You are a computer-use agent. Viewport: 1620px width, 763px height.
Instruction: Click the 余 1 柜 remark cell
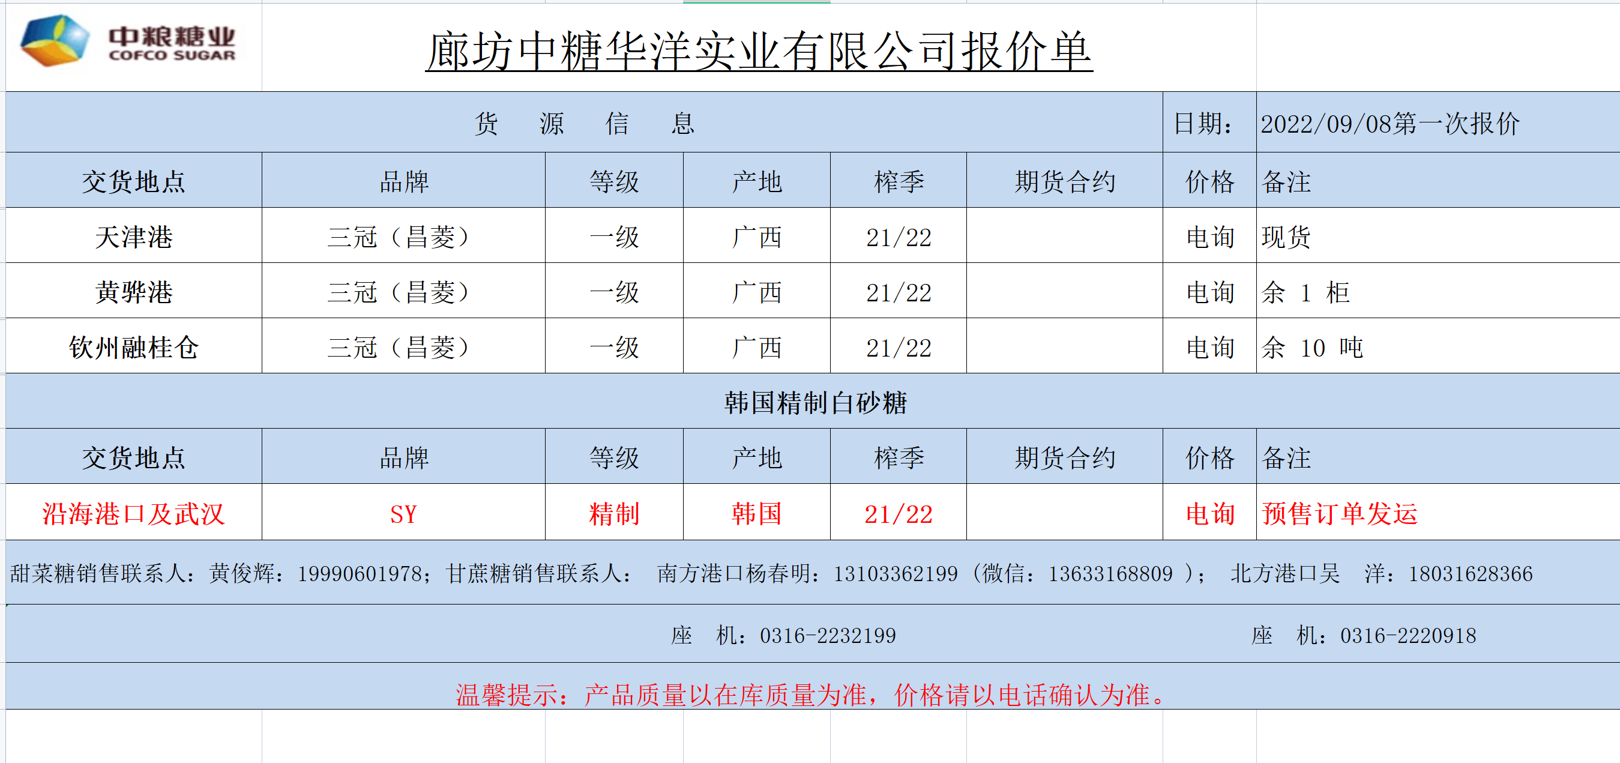[1305, 292]
